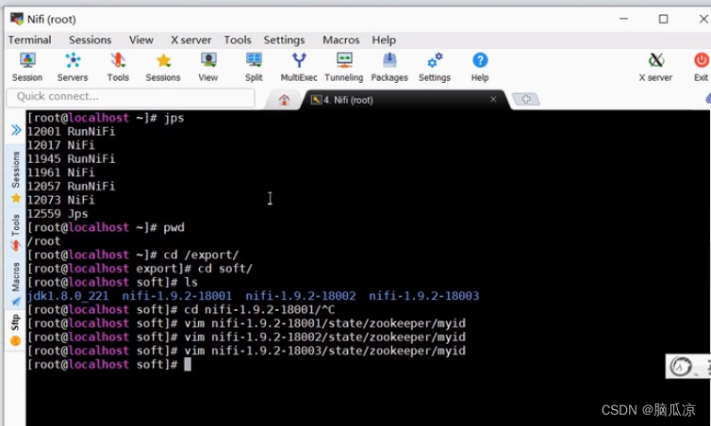Open the X server menu
The width and height of the screenshot is (711, 426).
190,40
